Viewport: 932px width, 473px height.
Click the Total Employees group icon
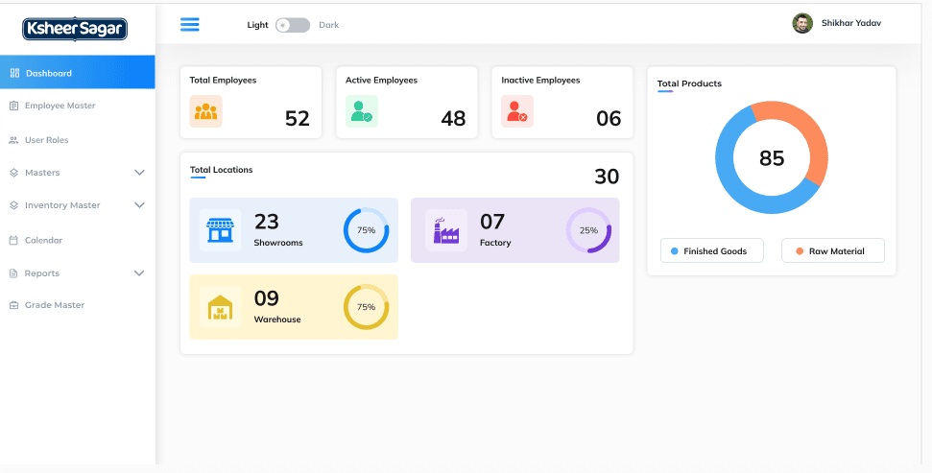tap(205, 112)
